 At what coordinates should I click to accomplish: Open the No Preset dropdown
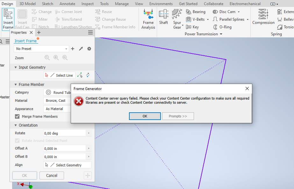point(41,49)
